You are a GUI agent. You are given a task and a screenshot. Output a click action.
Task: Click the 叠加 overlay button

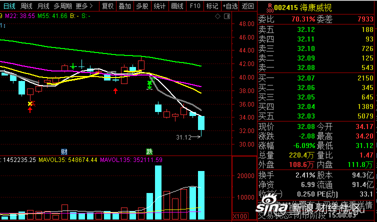coord(125,6)
